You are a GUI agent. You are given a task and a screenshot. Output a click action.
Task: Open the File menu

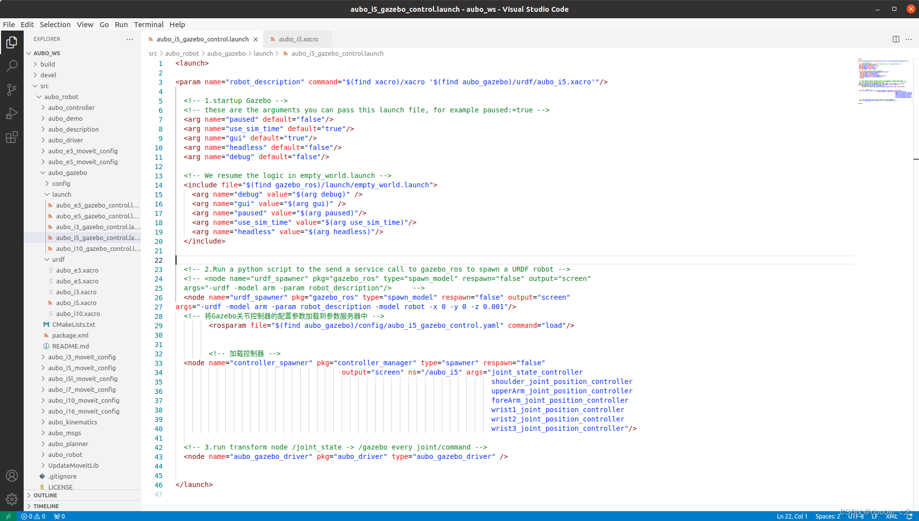9,24
